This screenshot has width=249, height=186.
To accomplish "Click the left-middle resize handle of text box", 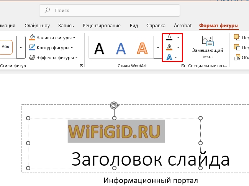I will coord(28,143).
